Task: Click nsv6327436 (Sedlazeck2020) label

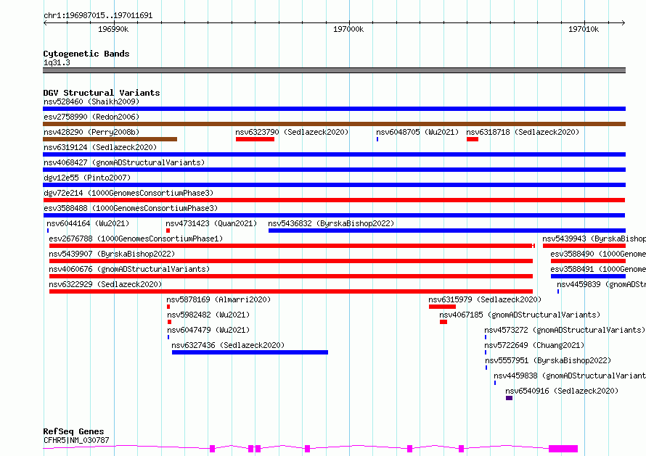Action: tap(228, 345)
